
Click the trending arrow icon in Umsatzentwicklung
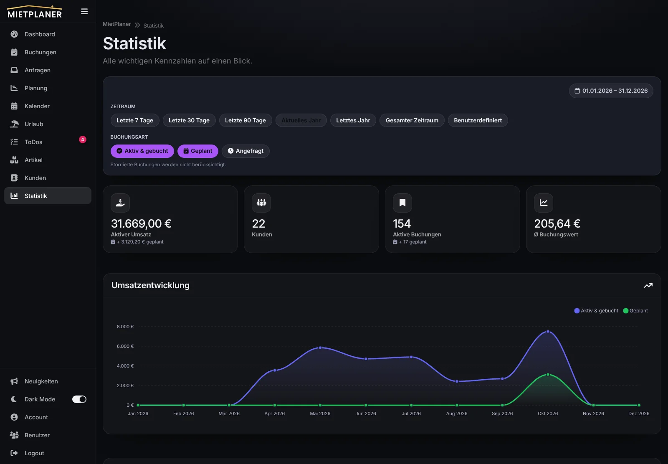tap(648, 286)
